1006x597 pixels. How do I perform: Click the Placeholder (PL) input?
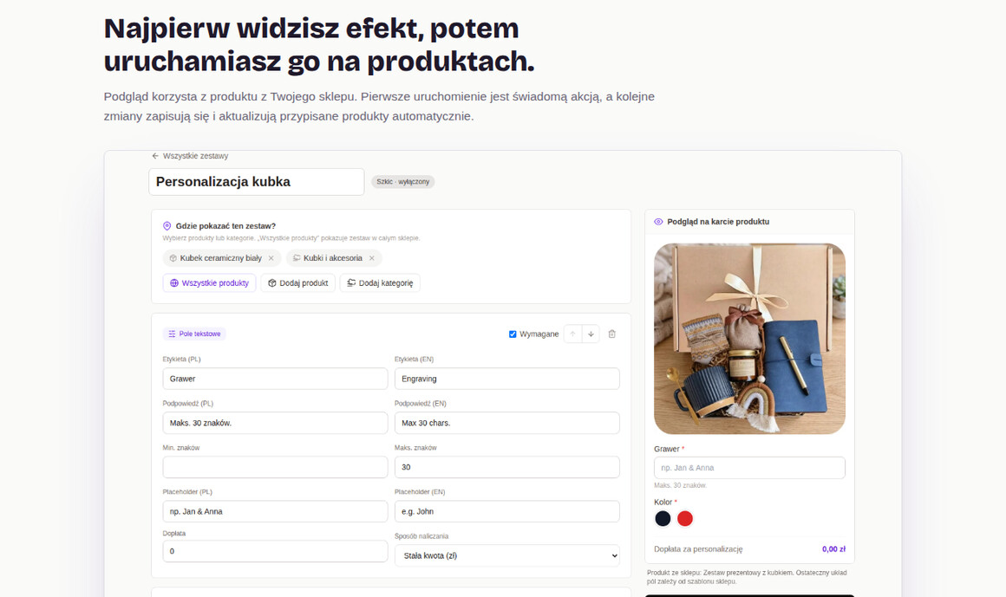(275, 512)
